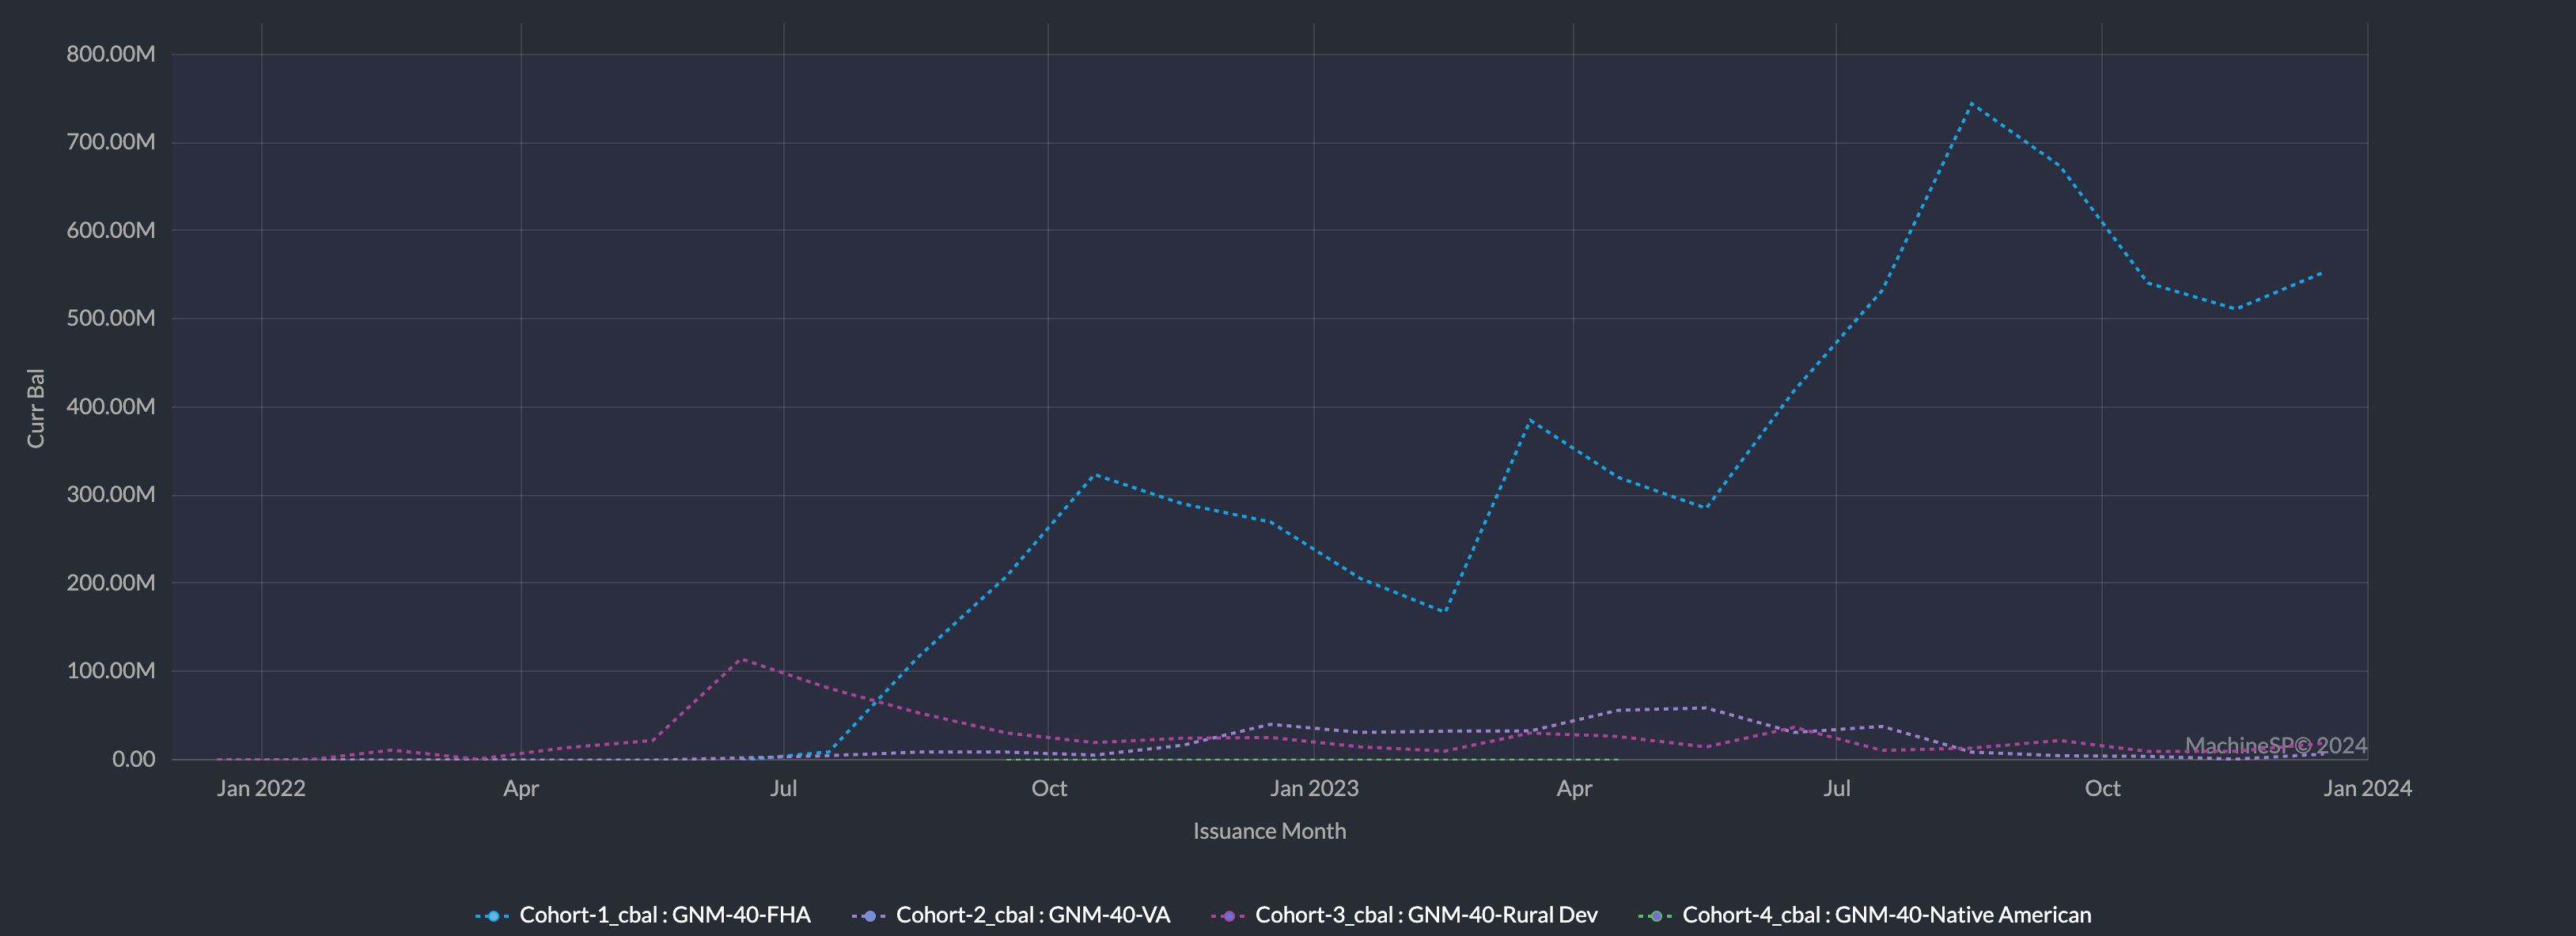The image size is (2576, 936).
Task: Click the MachineSP© 2024 watermark
Action: point(2275,745)
